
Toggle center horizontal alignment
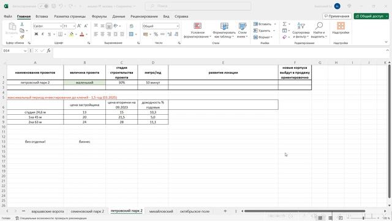pos(102,34)
